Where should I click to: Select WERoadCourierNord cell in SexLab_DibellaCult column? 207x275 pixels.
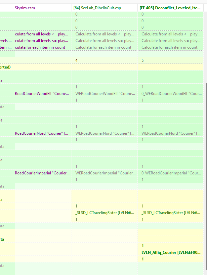(104, 133)
